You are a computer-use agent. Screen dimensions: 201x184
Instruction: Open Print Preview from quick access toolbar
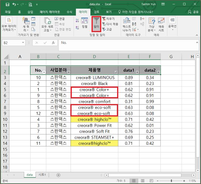[x=30, y=5]
